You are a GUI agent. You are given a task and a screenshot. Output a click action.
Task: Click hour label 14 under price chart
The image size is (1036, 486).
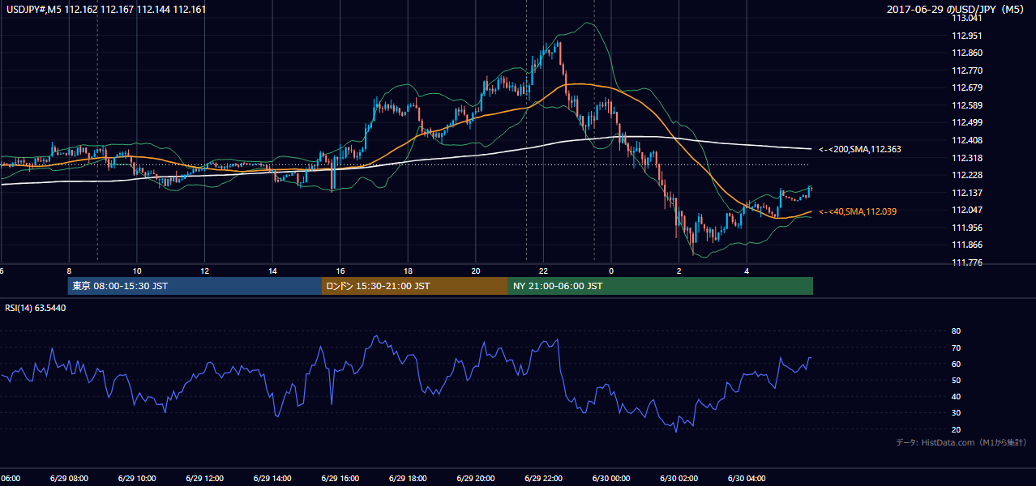tap(272, 271)
